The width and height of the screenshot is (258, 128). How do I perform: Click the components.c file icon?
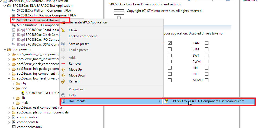coord(14,117)
